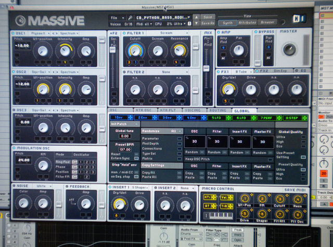The width and height of the screenshot is (333, 247).
Task: Click the 5LFO modulation cross handle
Action: coord(228,118)
